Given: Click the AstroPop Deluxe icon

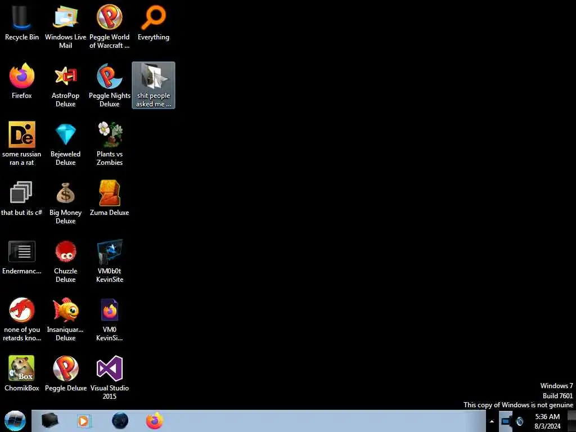Looking at the screenshot, I should [x=65, y=76].
